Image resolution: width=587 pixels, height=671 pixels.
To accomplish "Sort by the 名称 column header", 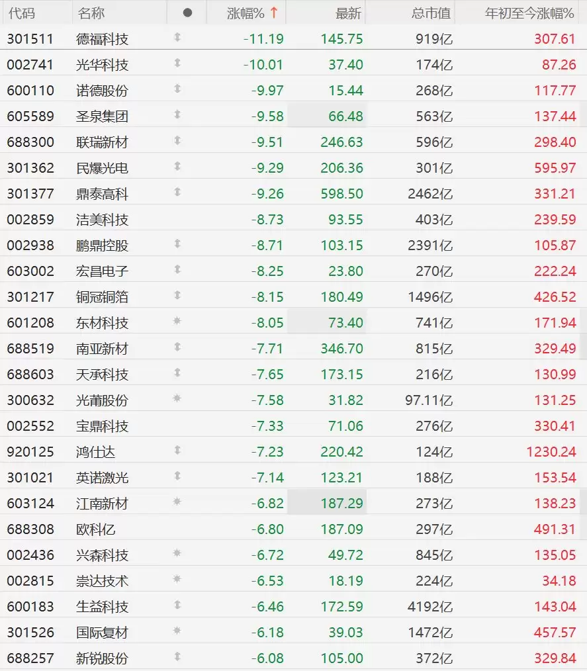I will click(91, 13).
